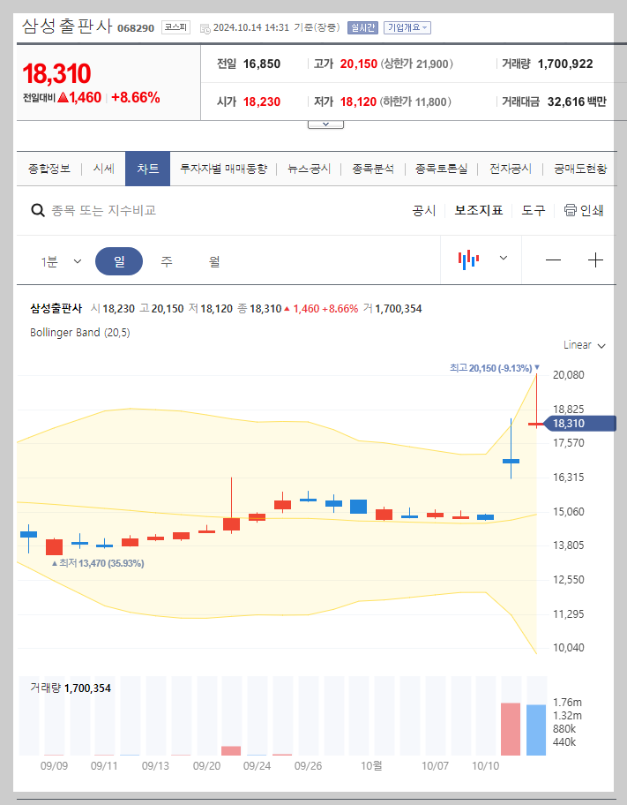Click the 최저 13,470 low marker

pyautogui.click(x=98, y=563)
